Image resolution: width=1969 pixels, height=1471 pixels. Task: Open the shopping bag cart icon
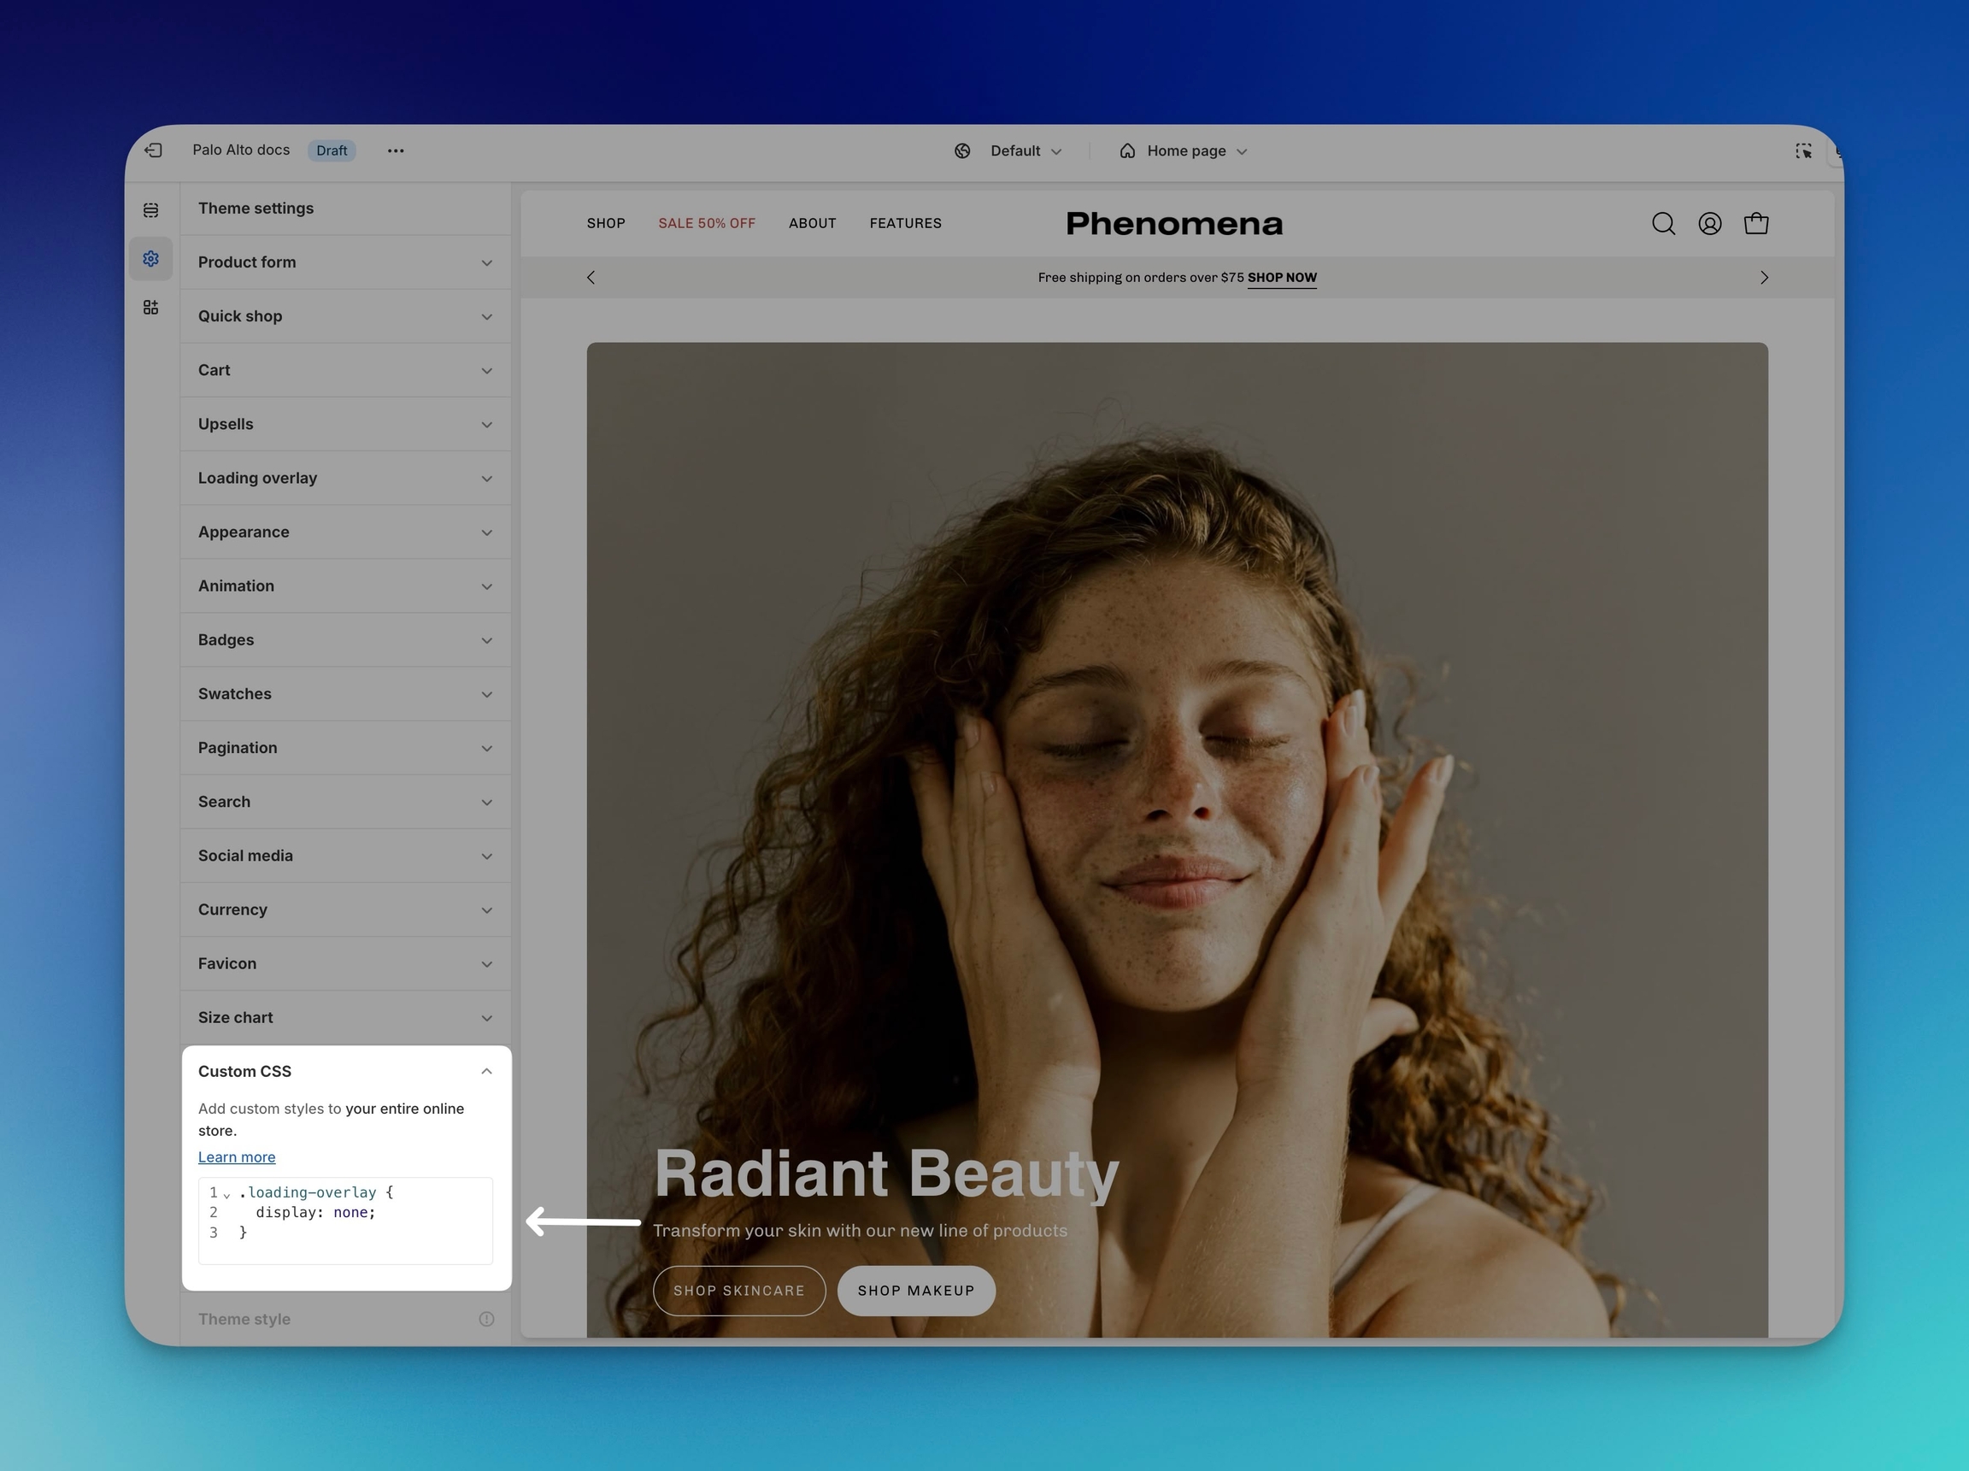coord(1755,223)
